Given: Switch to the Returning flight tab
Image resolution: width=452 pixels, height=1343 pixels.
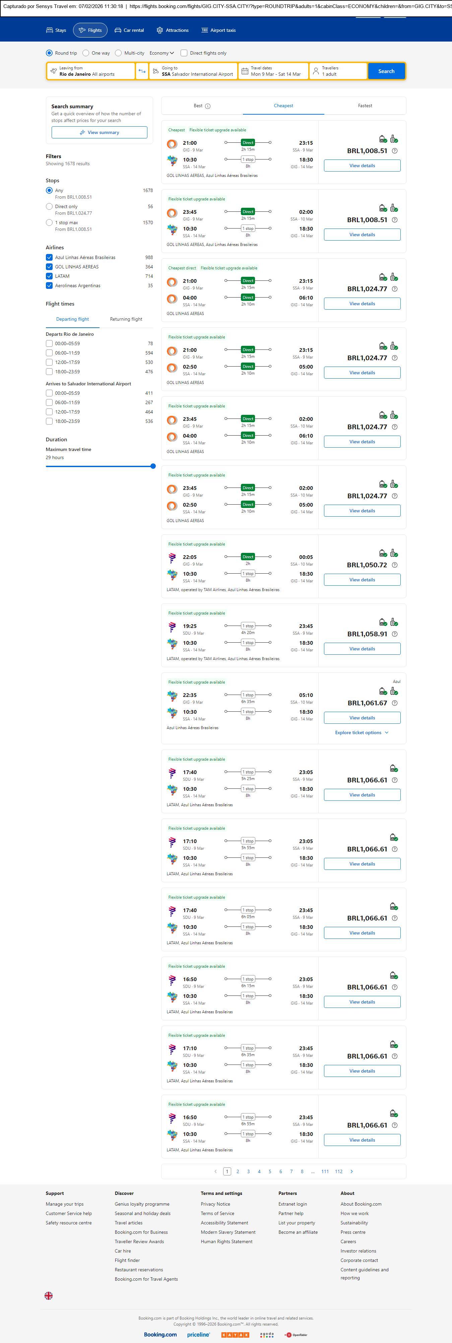Looking at the screenshot, I should point(126,319).
